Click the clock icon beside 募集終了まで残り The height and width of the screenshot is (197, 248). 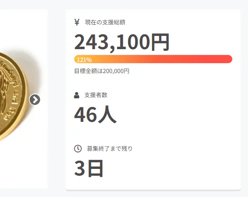(77, 149)
